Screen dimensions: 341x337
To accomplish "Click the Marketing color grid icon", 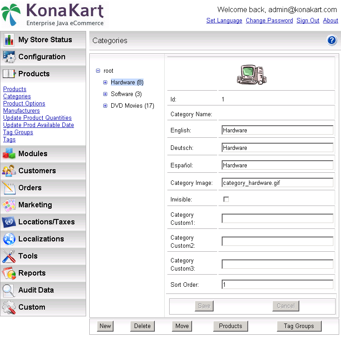I will point(9,205).
